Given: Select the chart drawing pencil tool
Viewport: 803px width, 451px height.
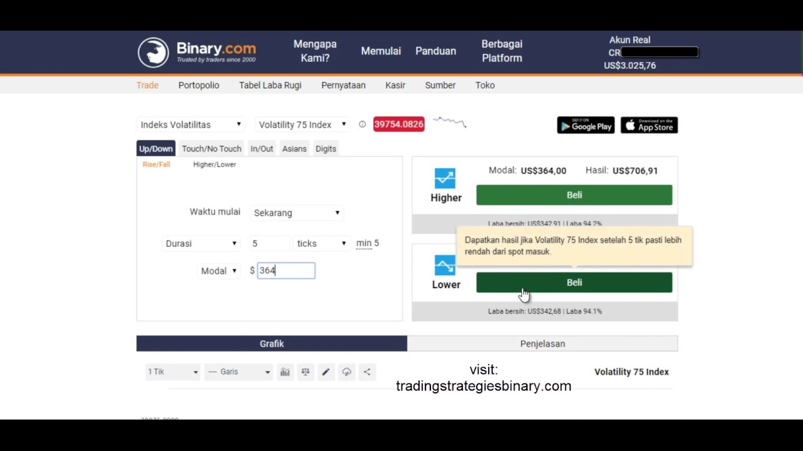Looking at the screenshot, I should pyautogui.click(x=326, y=372).
